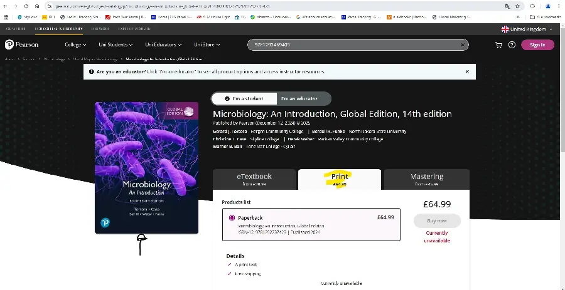
Task: Select the I'm a student toggle option
Action: click(x=244, y=98)
